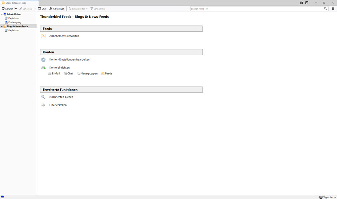Open Konten-Einstellungen bearbeiten
Image resolution: width=337 pixels, height=199 pixels.
(x=69, y=59)
